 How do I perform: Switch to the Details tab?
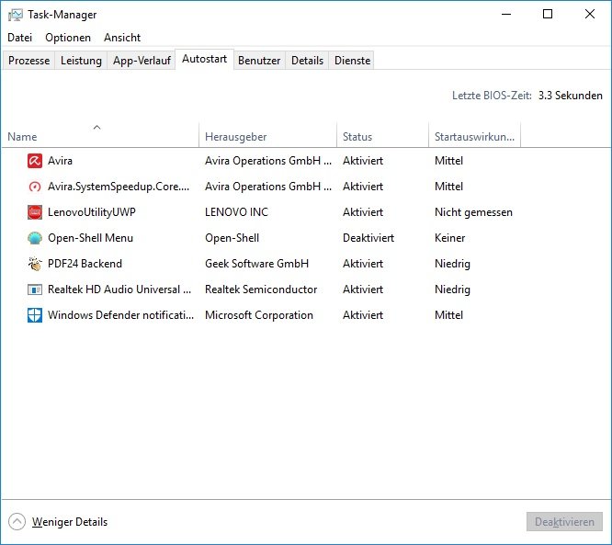point(307,61)
